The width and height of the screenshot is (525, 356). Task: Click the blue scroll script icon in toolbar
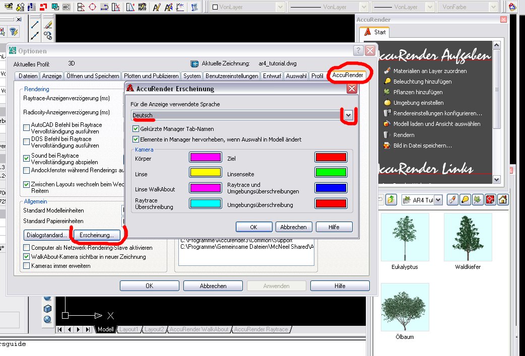click(x=194, y=7)
